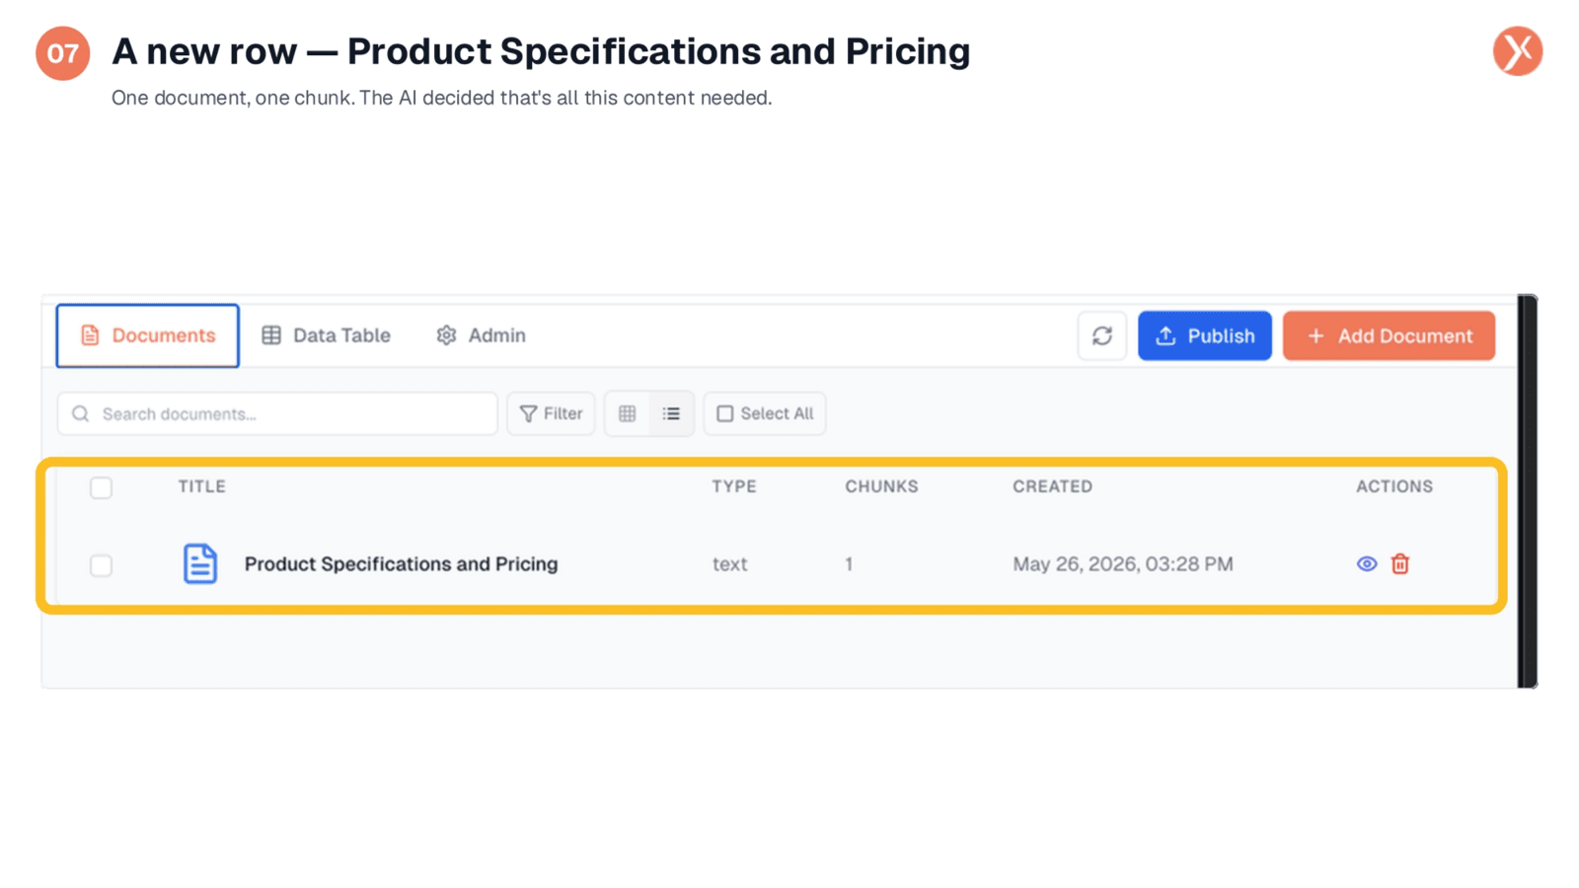The width and height of the screenshot is (1579, 888).
Task: Click the blue Publish button
Action: click(1204, 335)
